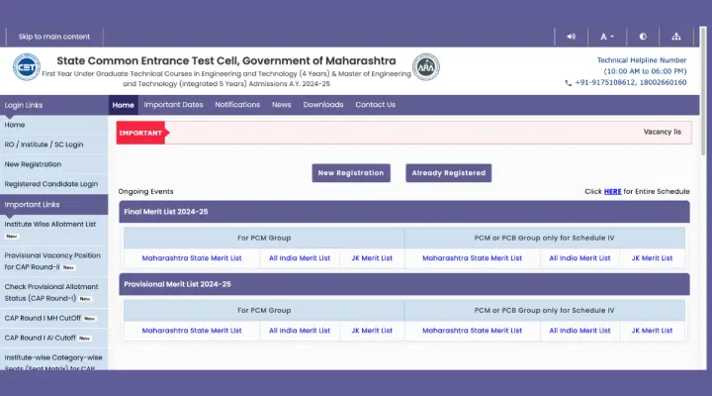Open Final PCM JK Merit List
This screenshot has height=396, width=712.
372,257
